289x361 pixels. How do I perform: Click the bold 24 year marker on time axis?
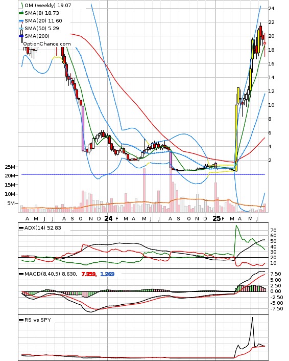tap(108, 218)
